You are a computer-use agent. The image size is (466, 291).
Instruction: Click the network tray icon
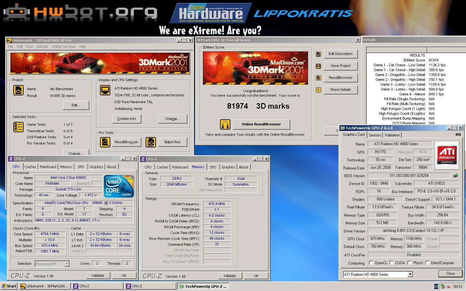(442, 286)
